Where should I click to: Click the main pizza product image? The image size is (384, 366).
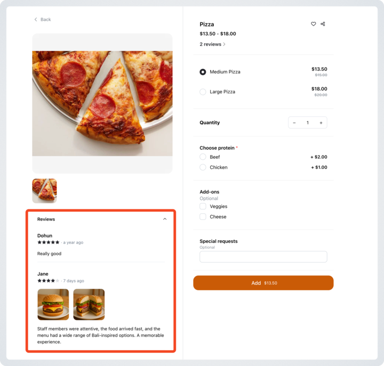coord(102,103)
